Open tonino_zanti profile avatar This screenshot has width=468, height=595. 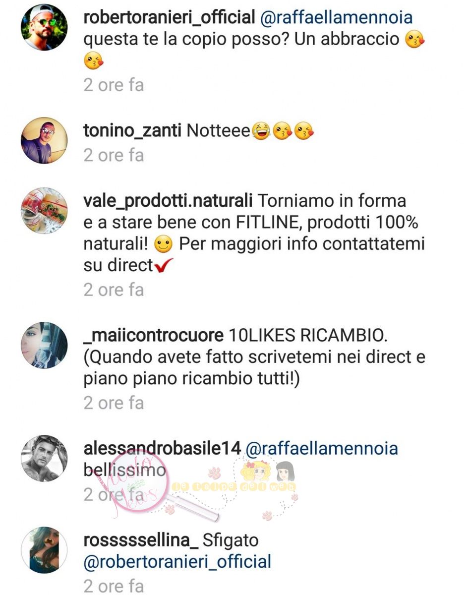(x=44, y=140)
